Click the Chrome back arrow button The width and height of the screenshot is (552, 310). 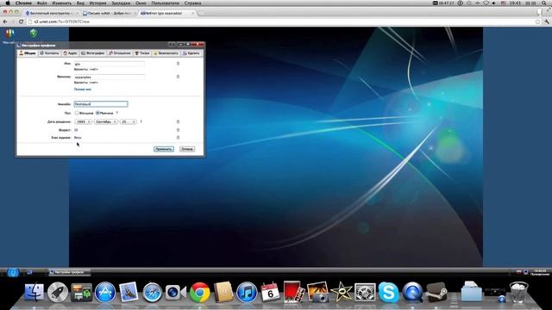[x=5, y=22]
